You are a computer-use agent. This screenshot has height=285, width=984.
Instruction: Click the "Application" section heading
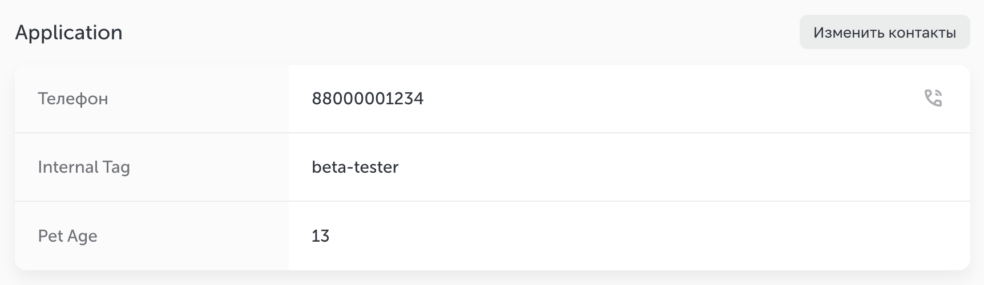point(68,32)
